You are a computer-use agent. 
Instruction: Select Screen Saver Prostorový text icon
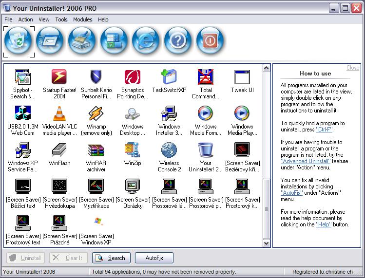[23, 222]
